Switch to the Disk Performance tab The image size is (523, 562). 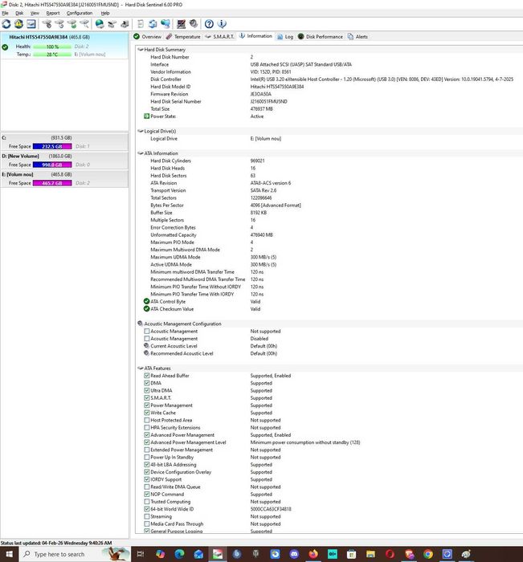click(x=321, y=37)
